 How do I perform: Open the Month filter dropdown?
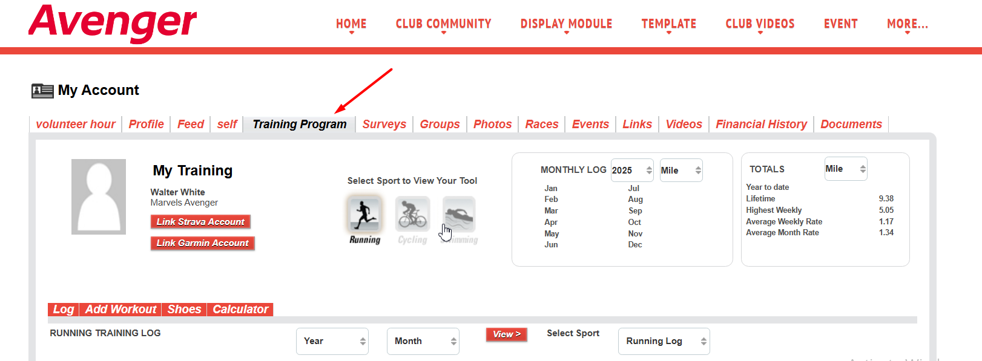(x=423, y=341)
